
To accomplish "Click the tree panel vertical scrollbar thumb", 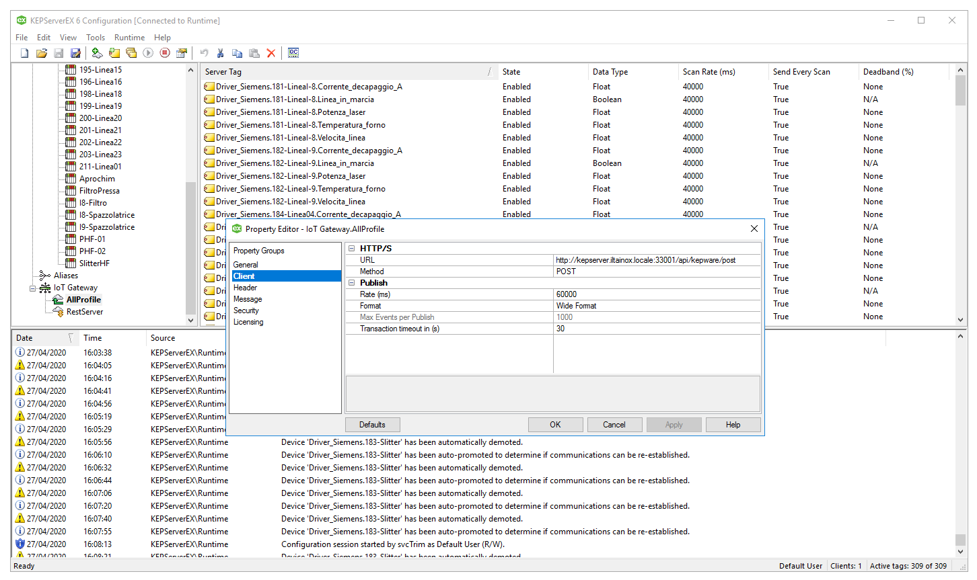I will coord(190,247).
